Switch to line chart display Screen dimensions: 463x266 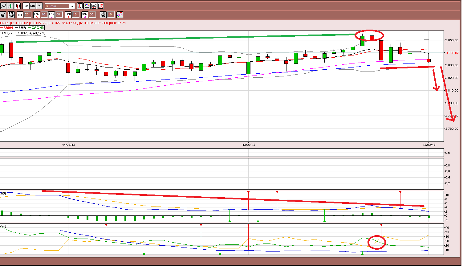pyautogui.click(x=3, y=6)
